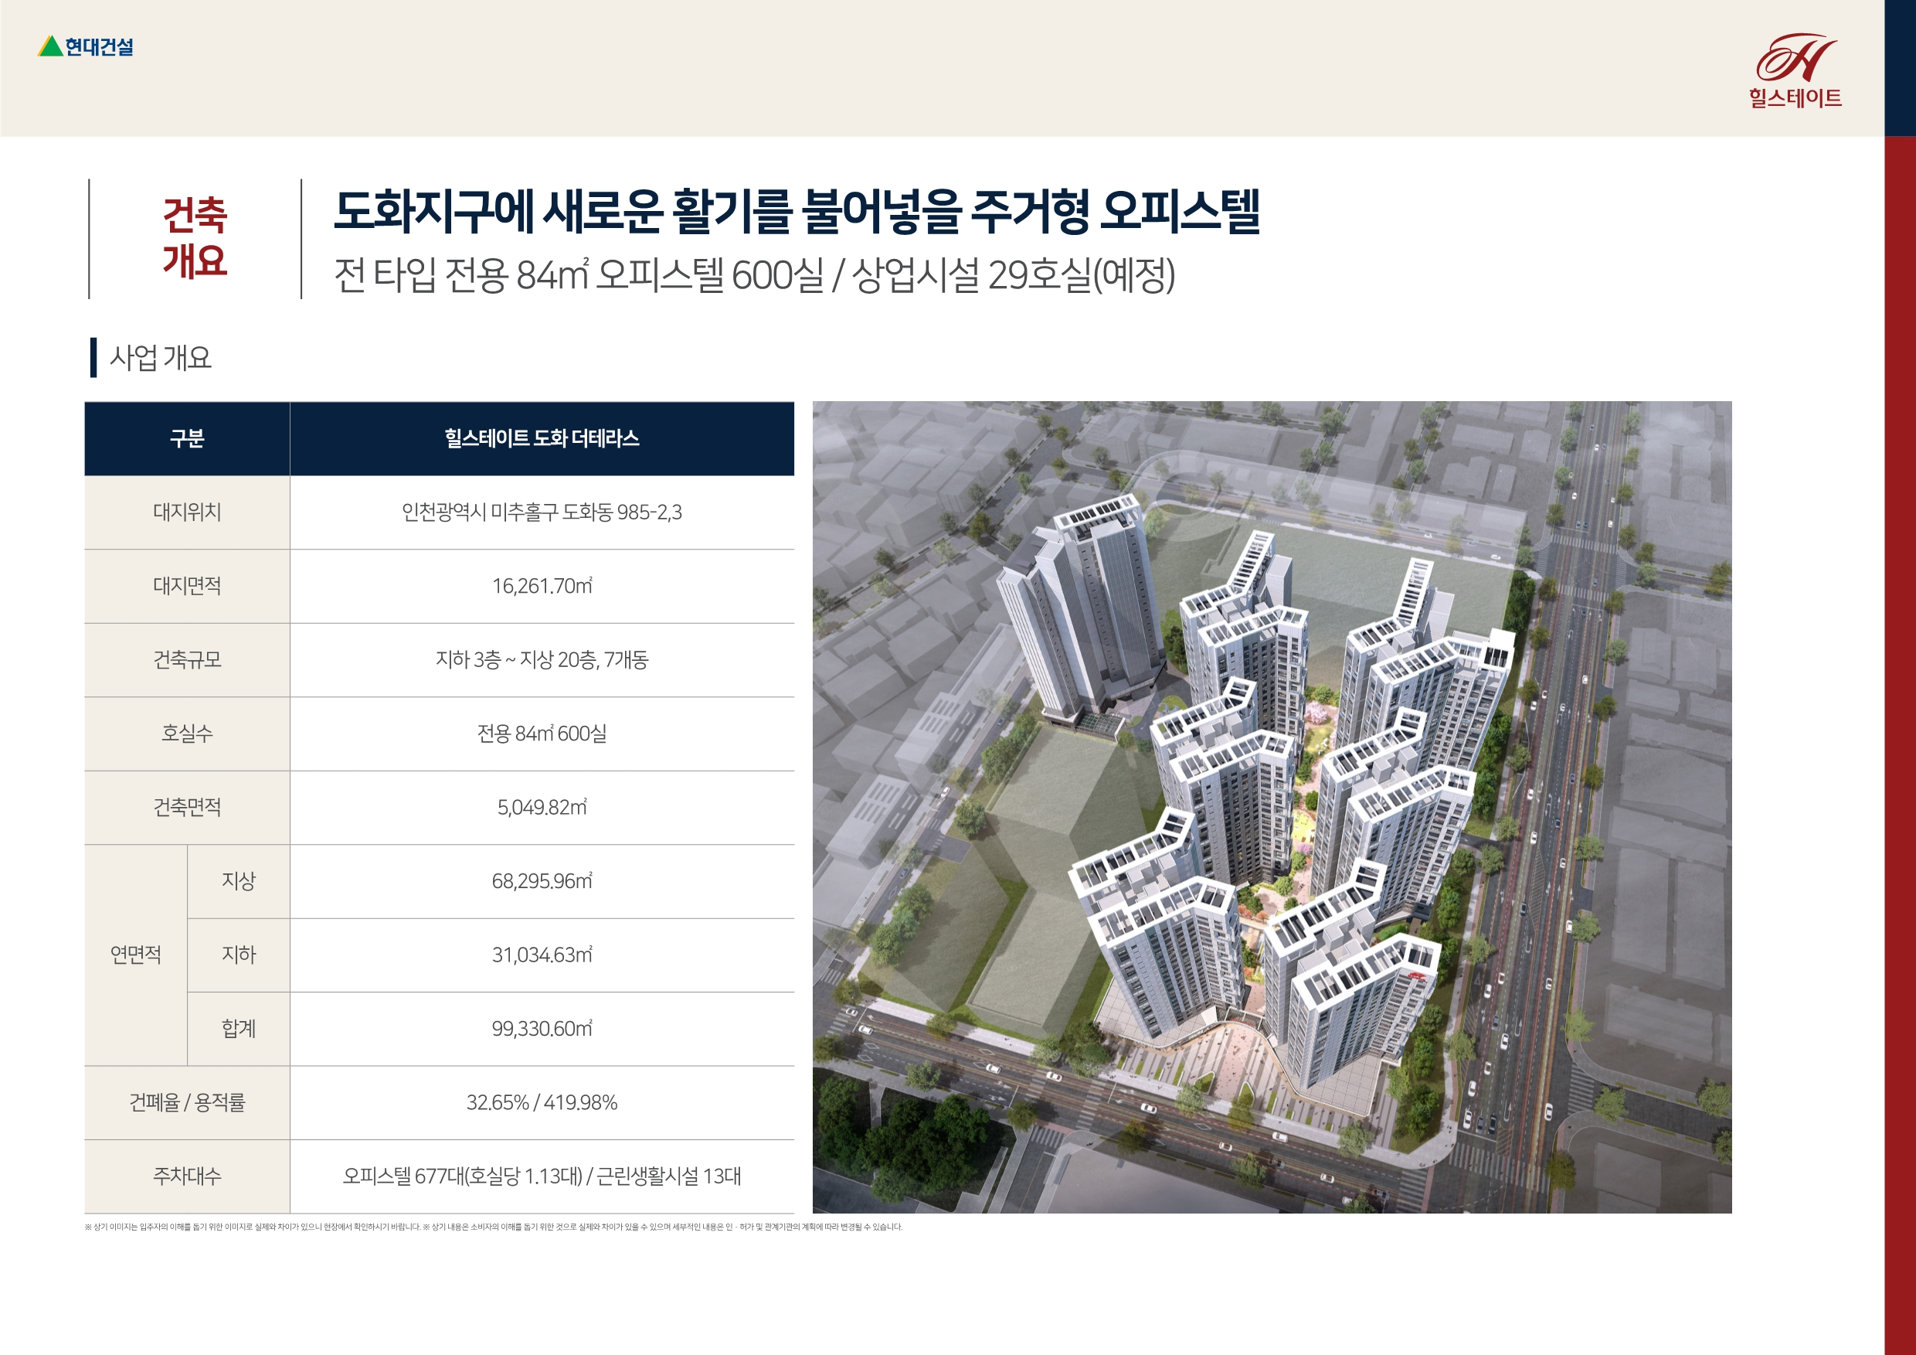Select the 대지위치 row label
Screen dimensions: 1916x1355
(x=187, y=512)
